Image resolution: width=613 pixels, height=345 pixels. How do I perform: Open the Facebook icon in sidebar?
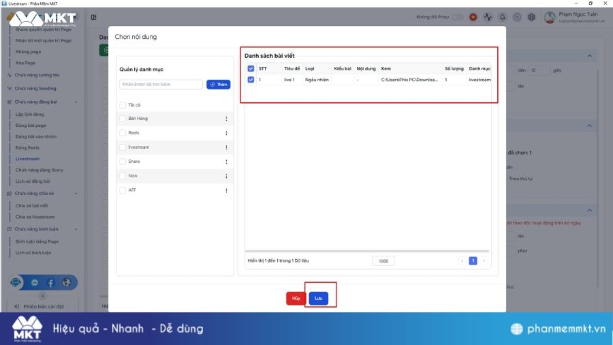point(51,282)
